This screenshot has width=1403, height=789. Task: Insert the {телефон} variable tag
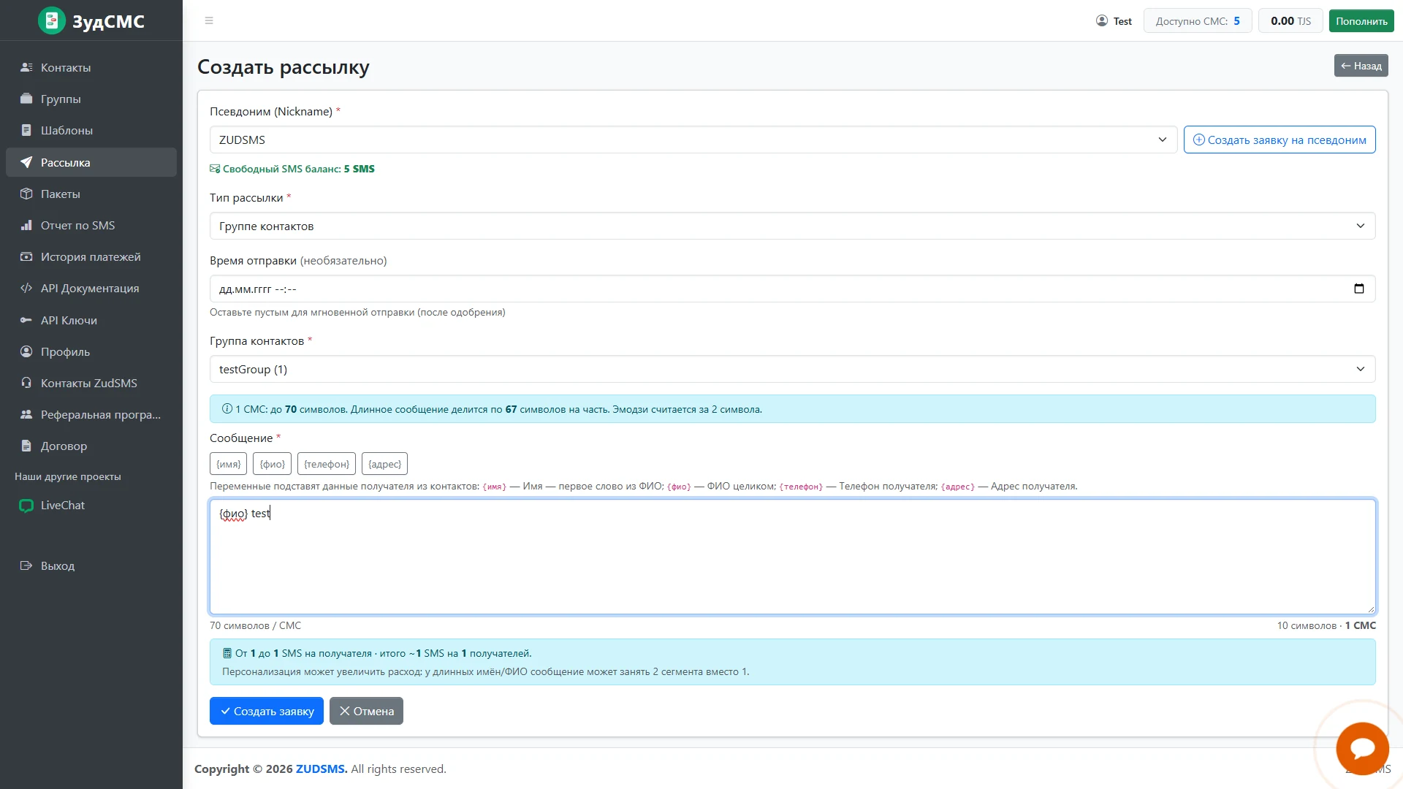(x=327, y=464)
